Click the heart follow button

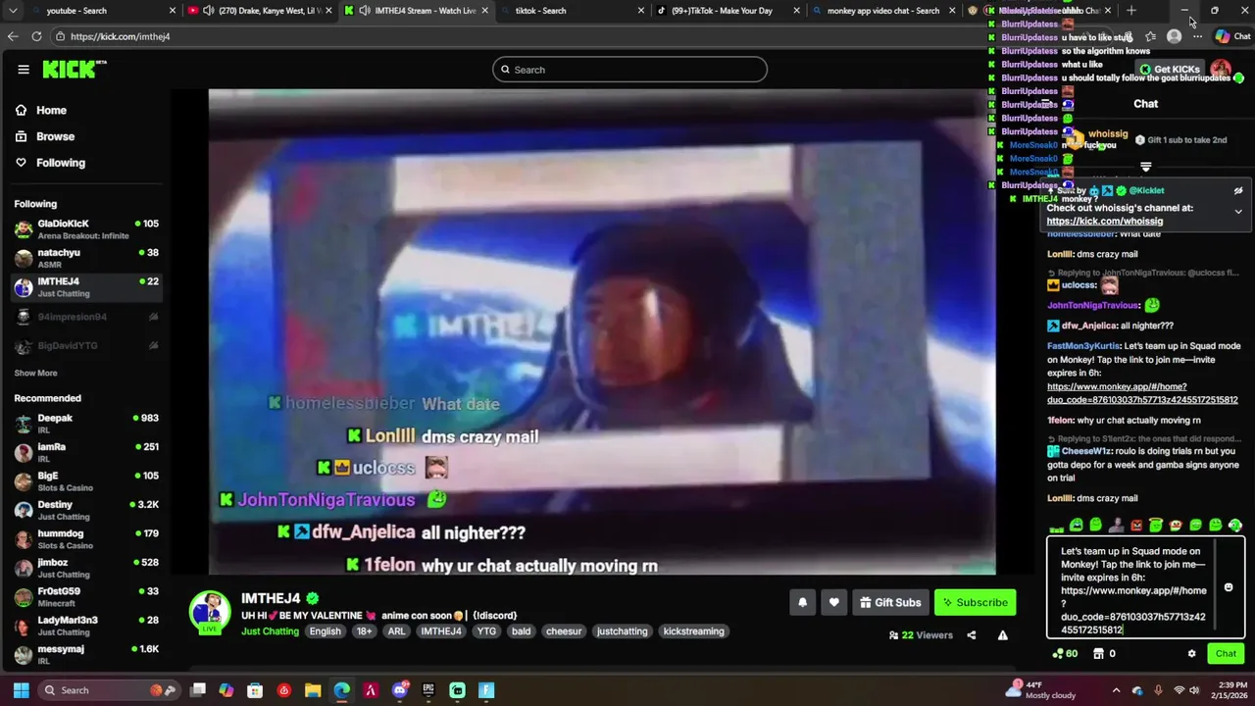pyautogui.click(x=833, y=602)
